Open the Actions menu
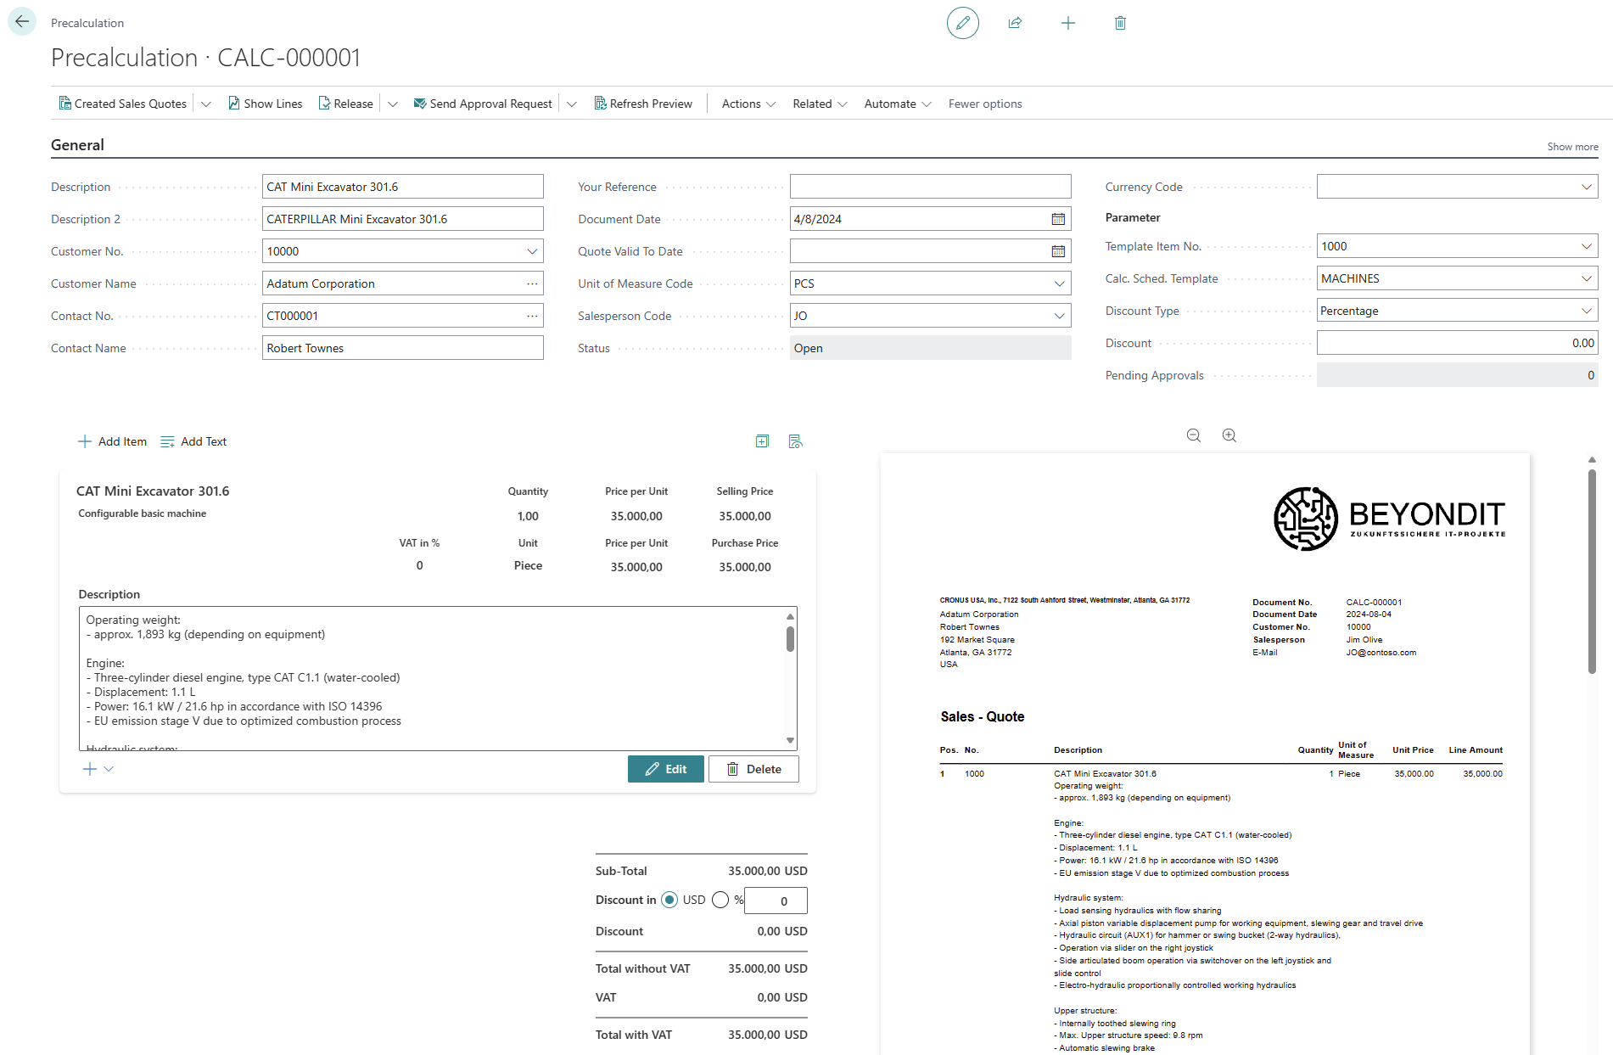This screenshot has height=1055, width=1613. click(748, 104)
